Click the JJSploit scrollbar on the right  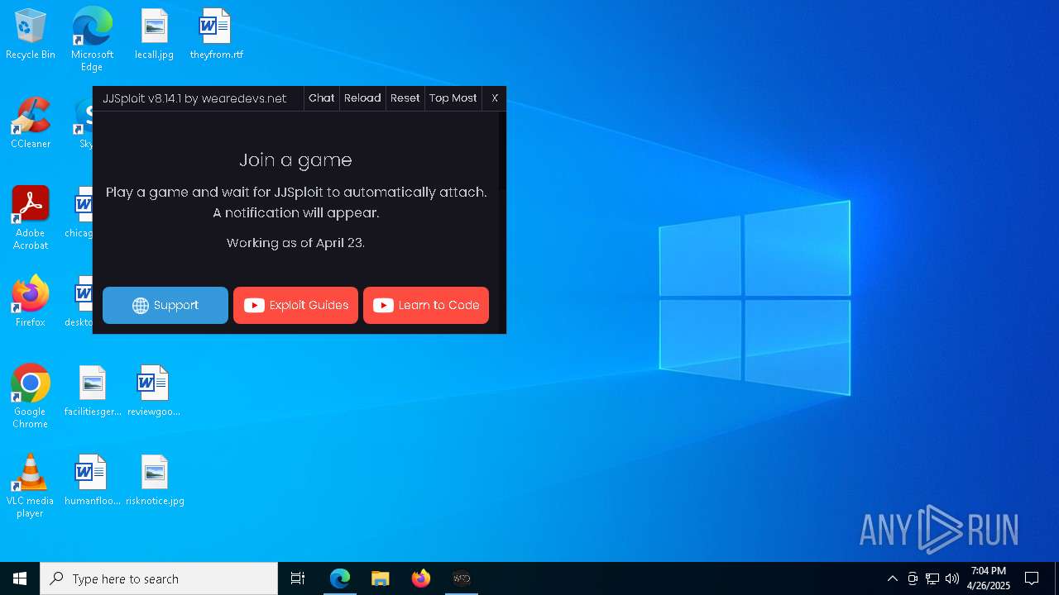pyautogui.click(x=502, y=153)
